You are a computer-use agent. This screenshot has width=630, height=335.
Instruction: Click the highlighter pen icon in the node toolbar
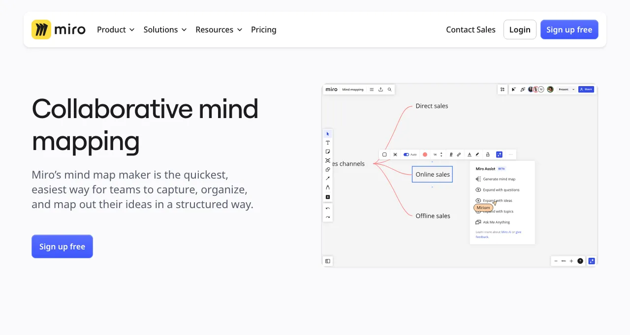click(x=477, y=154)
